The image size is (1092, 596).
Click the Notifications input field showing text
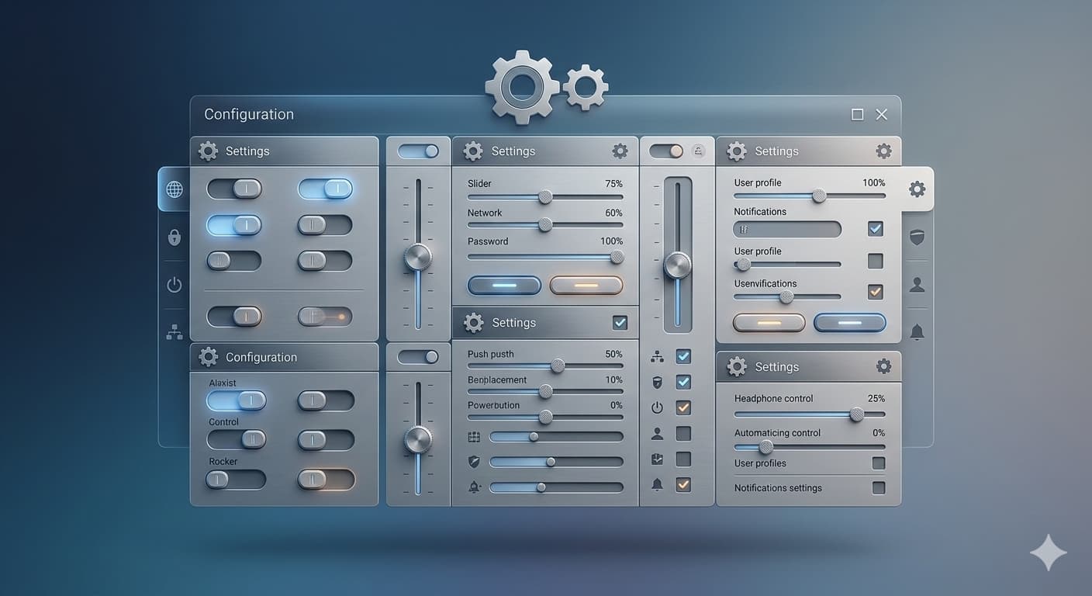pyautogui.click(x=786, y=229)
